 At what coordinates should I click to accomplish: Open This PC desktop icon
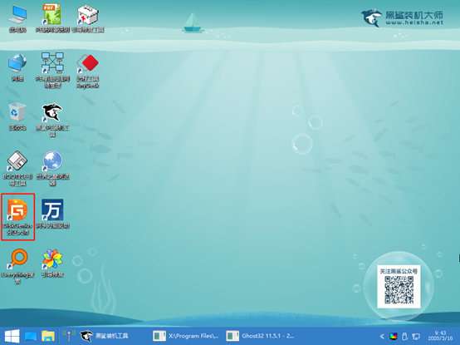point(17,18)
